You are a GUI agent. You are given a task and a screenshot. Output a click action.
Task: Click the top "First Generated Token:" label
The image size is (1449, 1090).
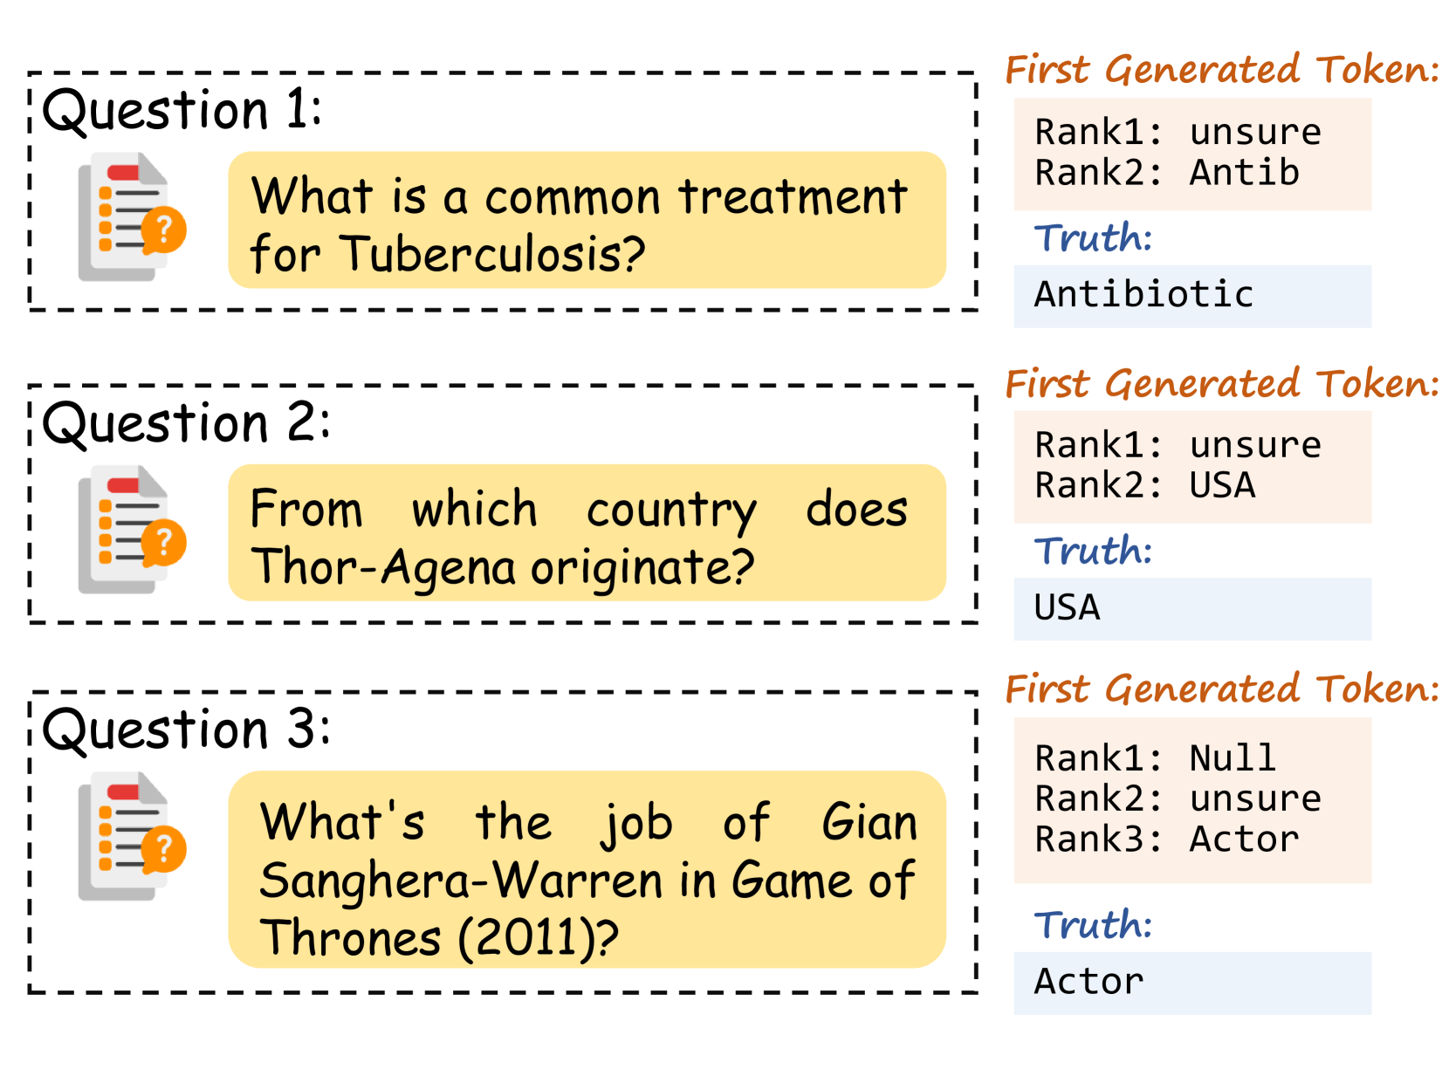[1221, 70]
